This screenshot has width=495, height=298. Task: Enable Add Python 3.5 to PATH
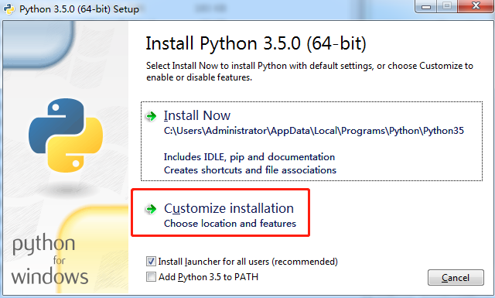[x=151, y=277]
